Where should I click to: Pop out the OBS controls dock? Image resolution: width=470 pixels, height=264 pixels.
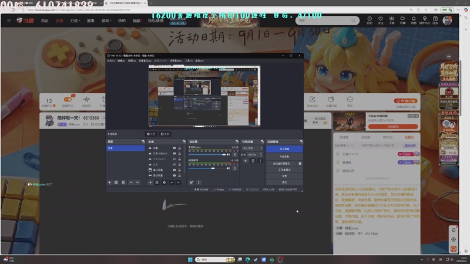301,141
